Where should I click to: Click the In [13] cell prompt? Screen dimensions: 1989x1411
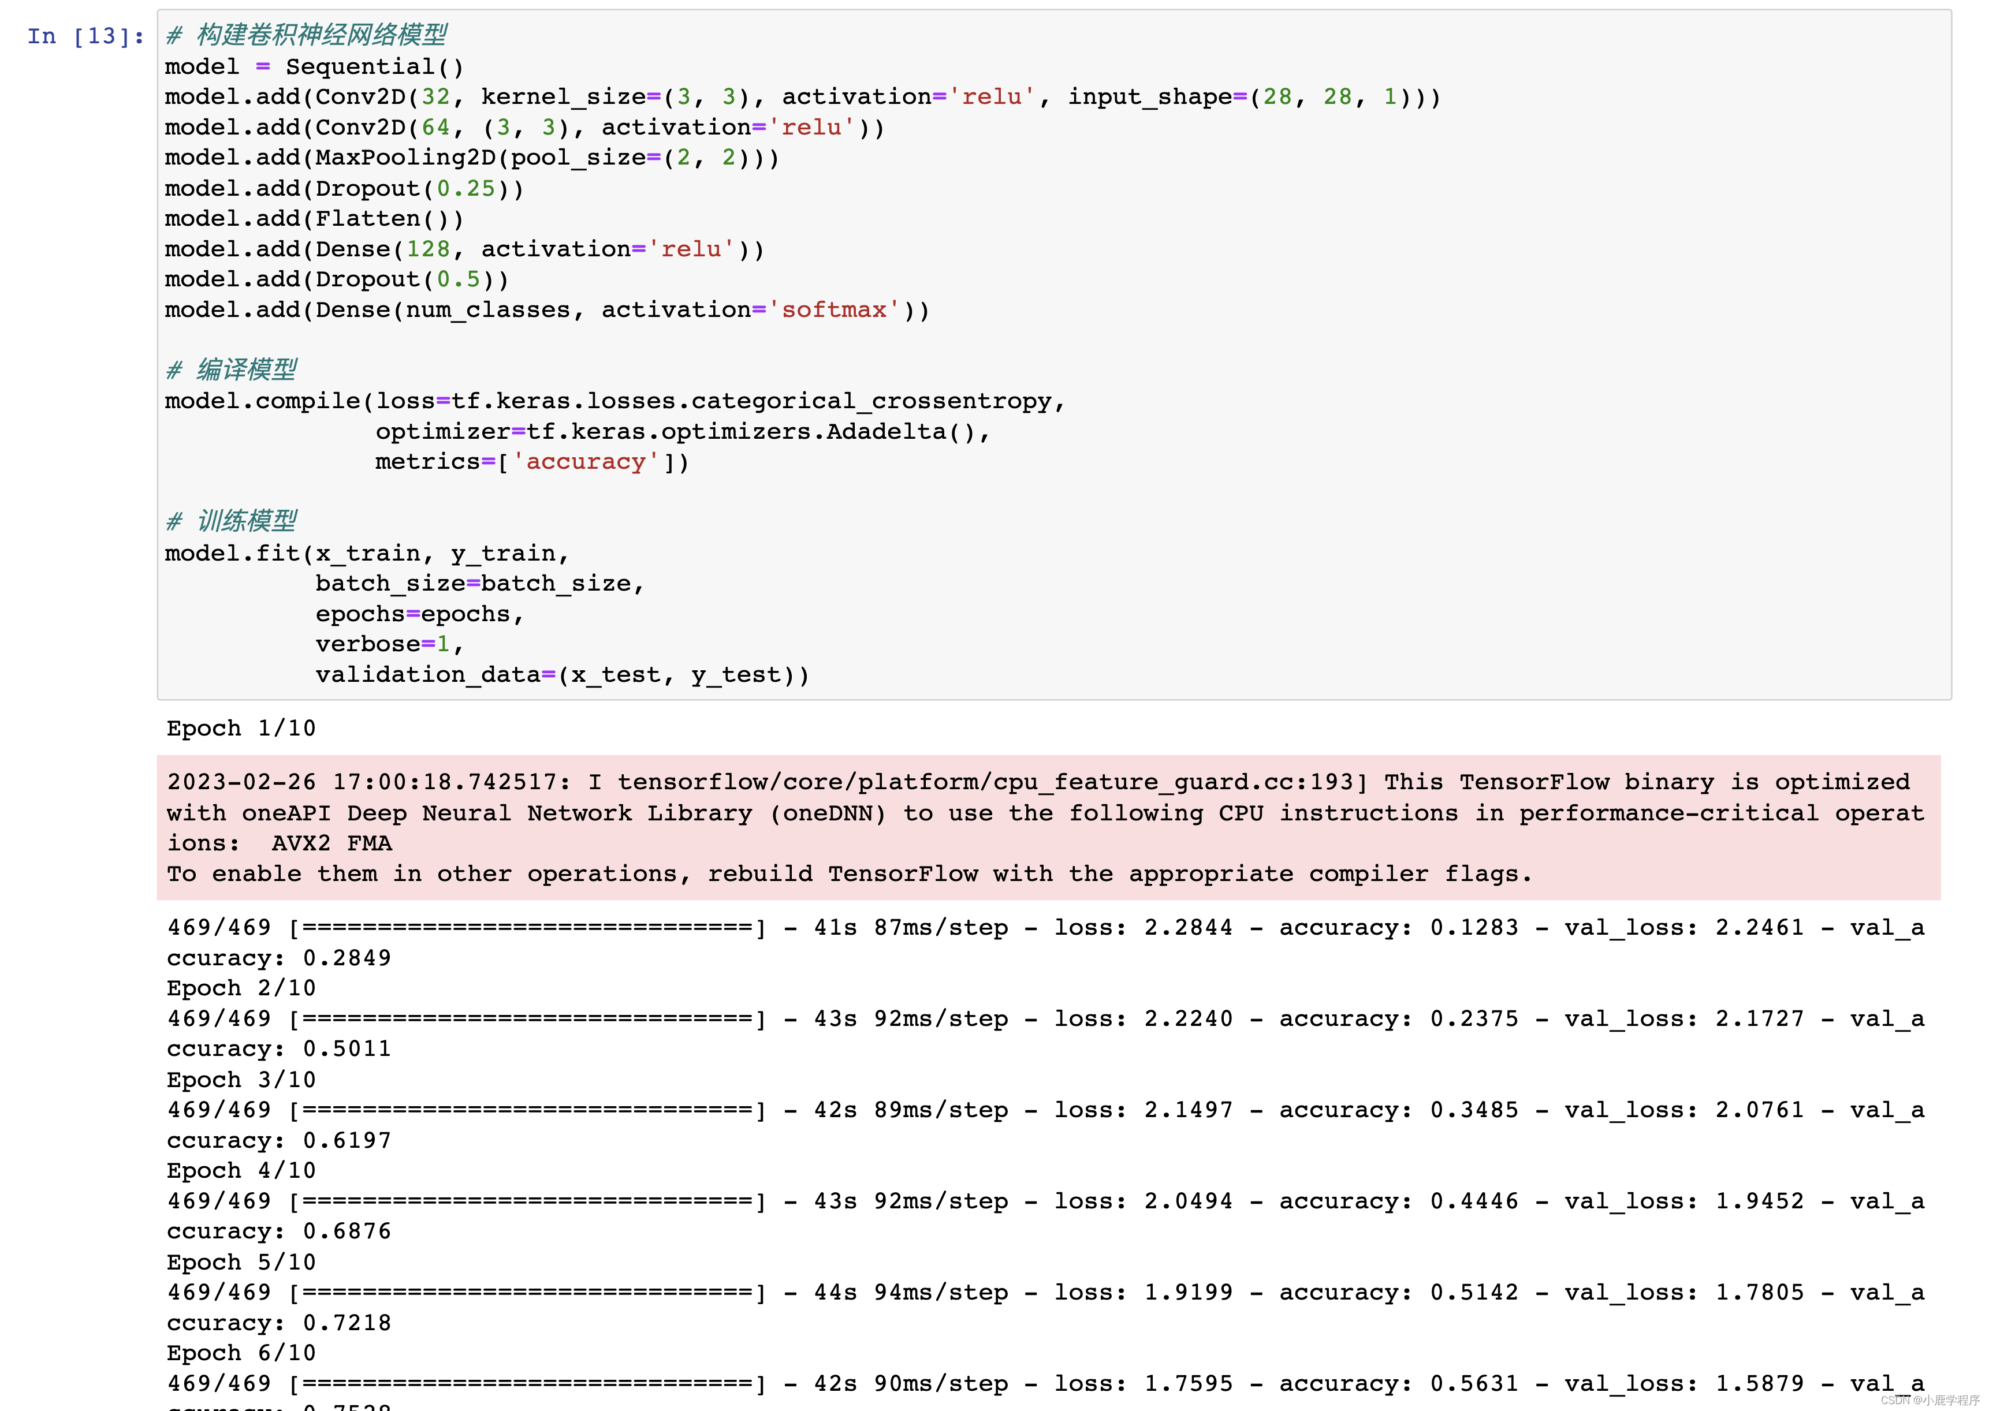tap(85, 36)
